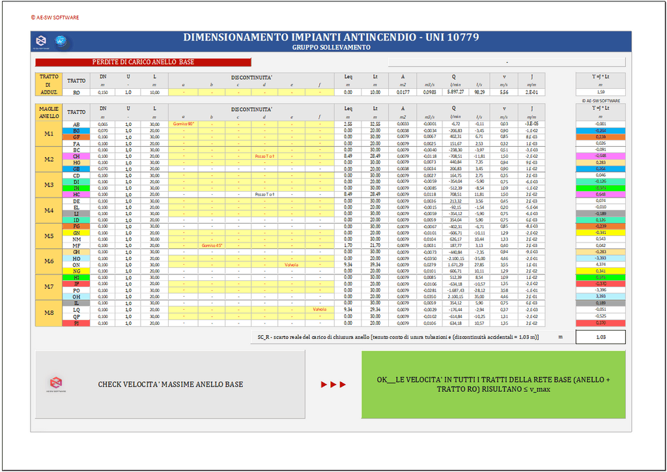
Task: Click the Valvola cell in row LQ
Action: pyautogui.click(x=319, y=310)
